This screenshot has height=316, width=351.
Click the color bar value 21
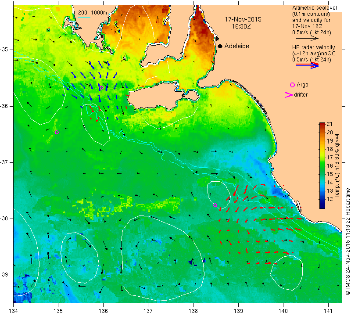coord(330,124)
